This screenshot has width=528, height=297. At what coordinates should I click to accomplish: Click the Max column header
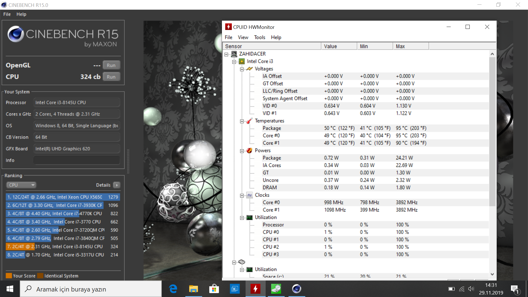click(411, 46)
